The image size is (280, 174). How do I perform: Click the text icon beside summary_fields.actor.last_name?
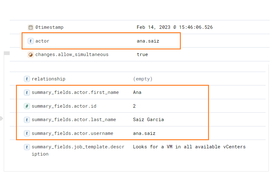pos(27,120)
